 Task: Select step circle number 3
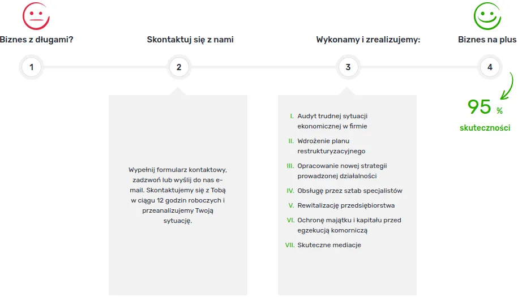348,67
